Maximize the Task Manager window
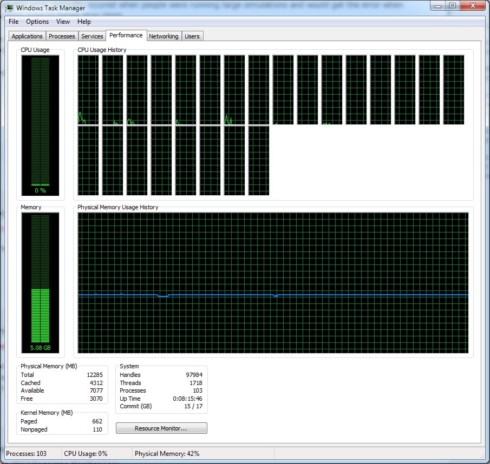This screenshot has height=464, width=490. click(453, 5)
